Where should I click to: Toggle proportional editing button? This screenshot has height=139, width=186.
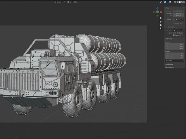point(74,2)
